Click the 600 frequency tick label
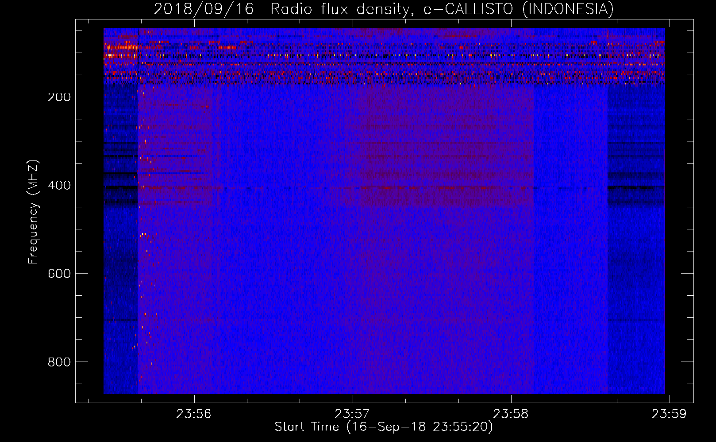 (x=59, y=274)
